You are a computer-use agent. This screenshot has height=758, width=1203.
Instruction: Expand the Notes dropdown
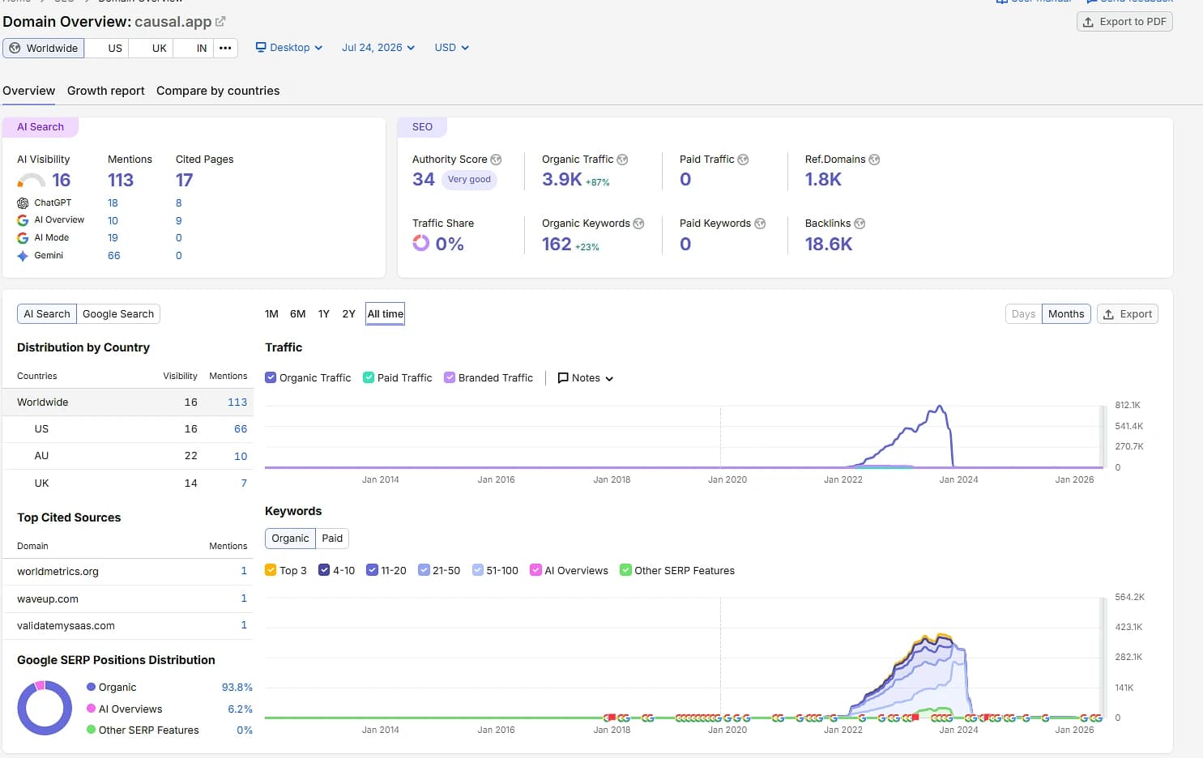586,378
